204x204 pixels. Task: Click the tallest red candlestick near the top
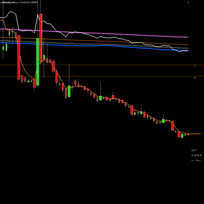pos(41,38)
